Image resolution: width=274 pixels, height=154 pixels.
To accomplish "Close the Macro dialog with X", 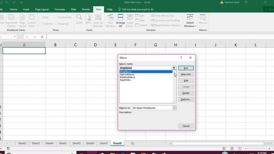I will coord(190,58).
